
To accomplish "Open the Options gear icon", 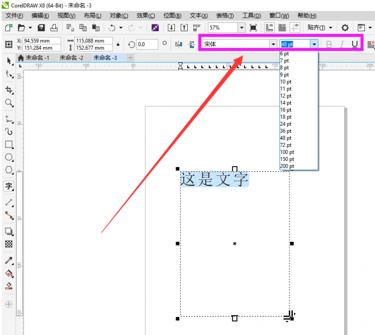I will [x=345, y=27].
